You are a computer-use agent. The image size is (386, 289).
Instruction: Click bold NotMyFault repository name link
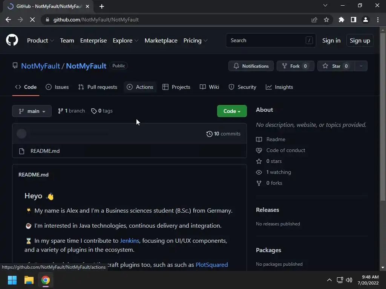pyautogui.click(x=86, y=66)
